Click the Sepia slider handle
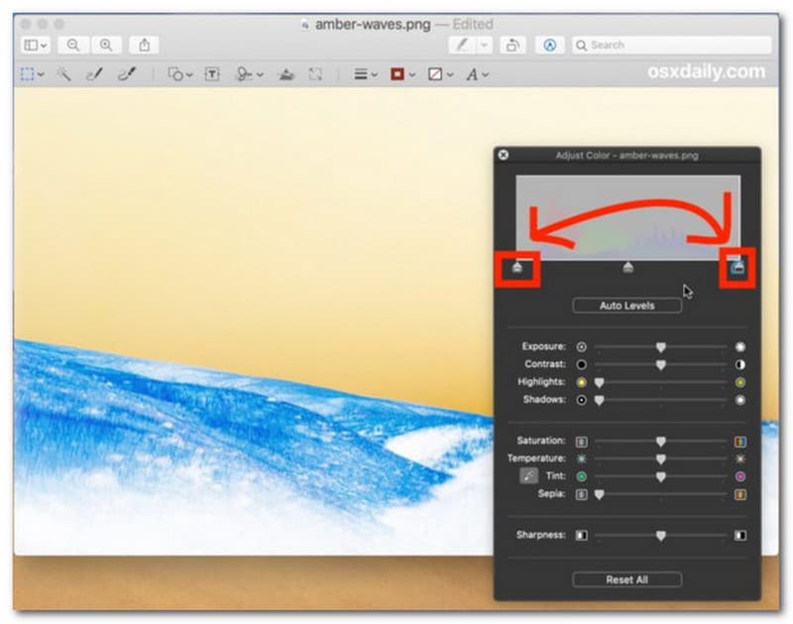The width and height of the screenshot is (793, 624). point(600,494)
